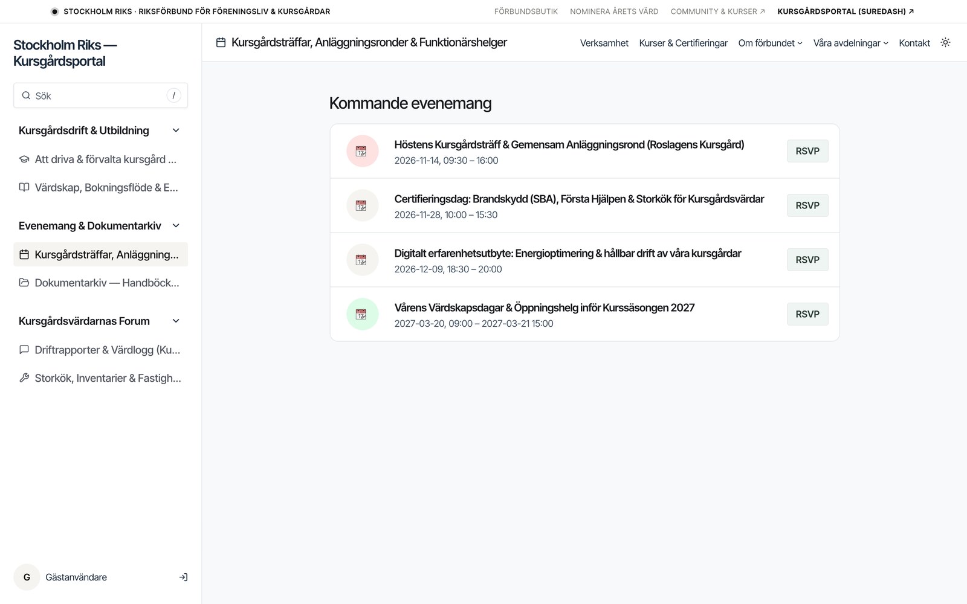Focus the Sök search input field
The image size is (967, 604).
[x=100, y=95]
